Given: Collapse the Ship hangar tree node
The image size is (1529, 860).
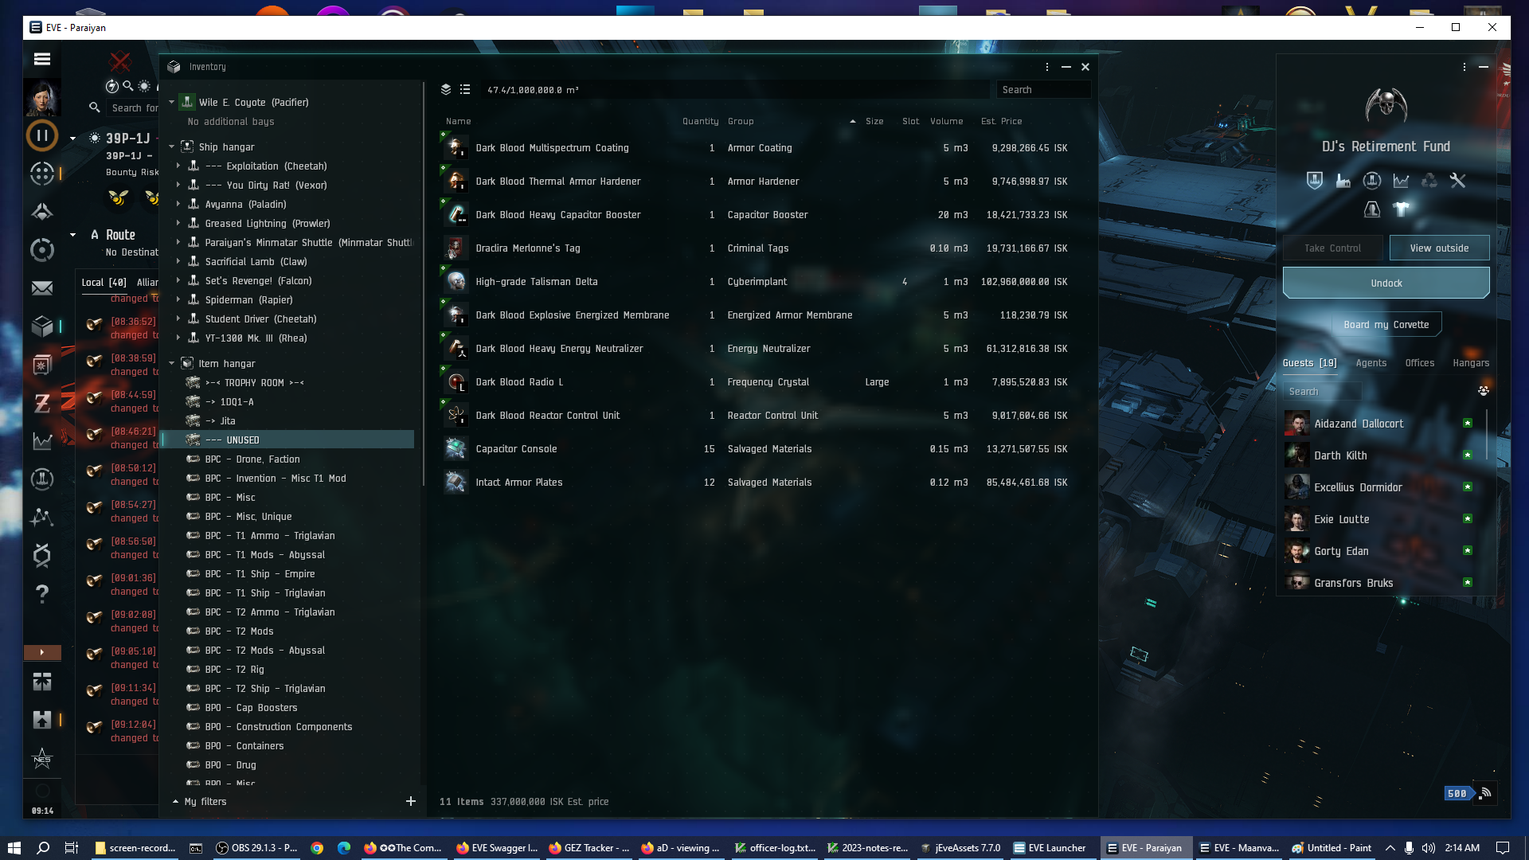Looking at the screenshot, I should tap(171, 147).
